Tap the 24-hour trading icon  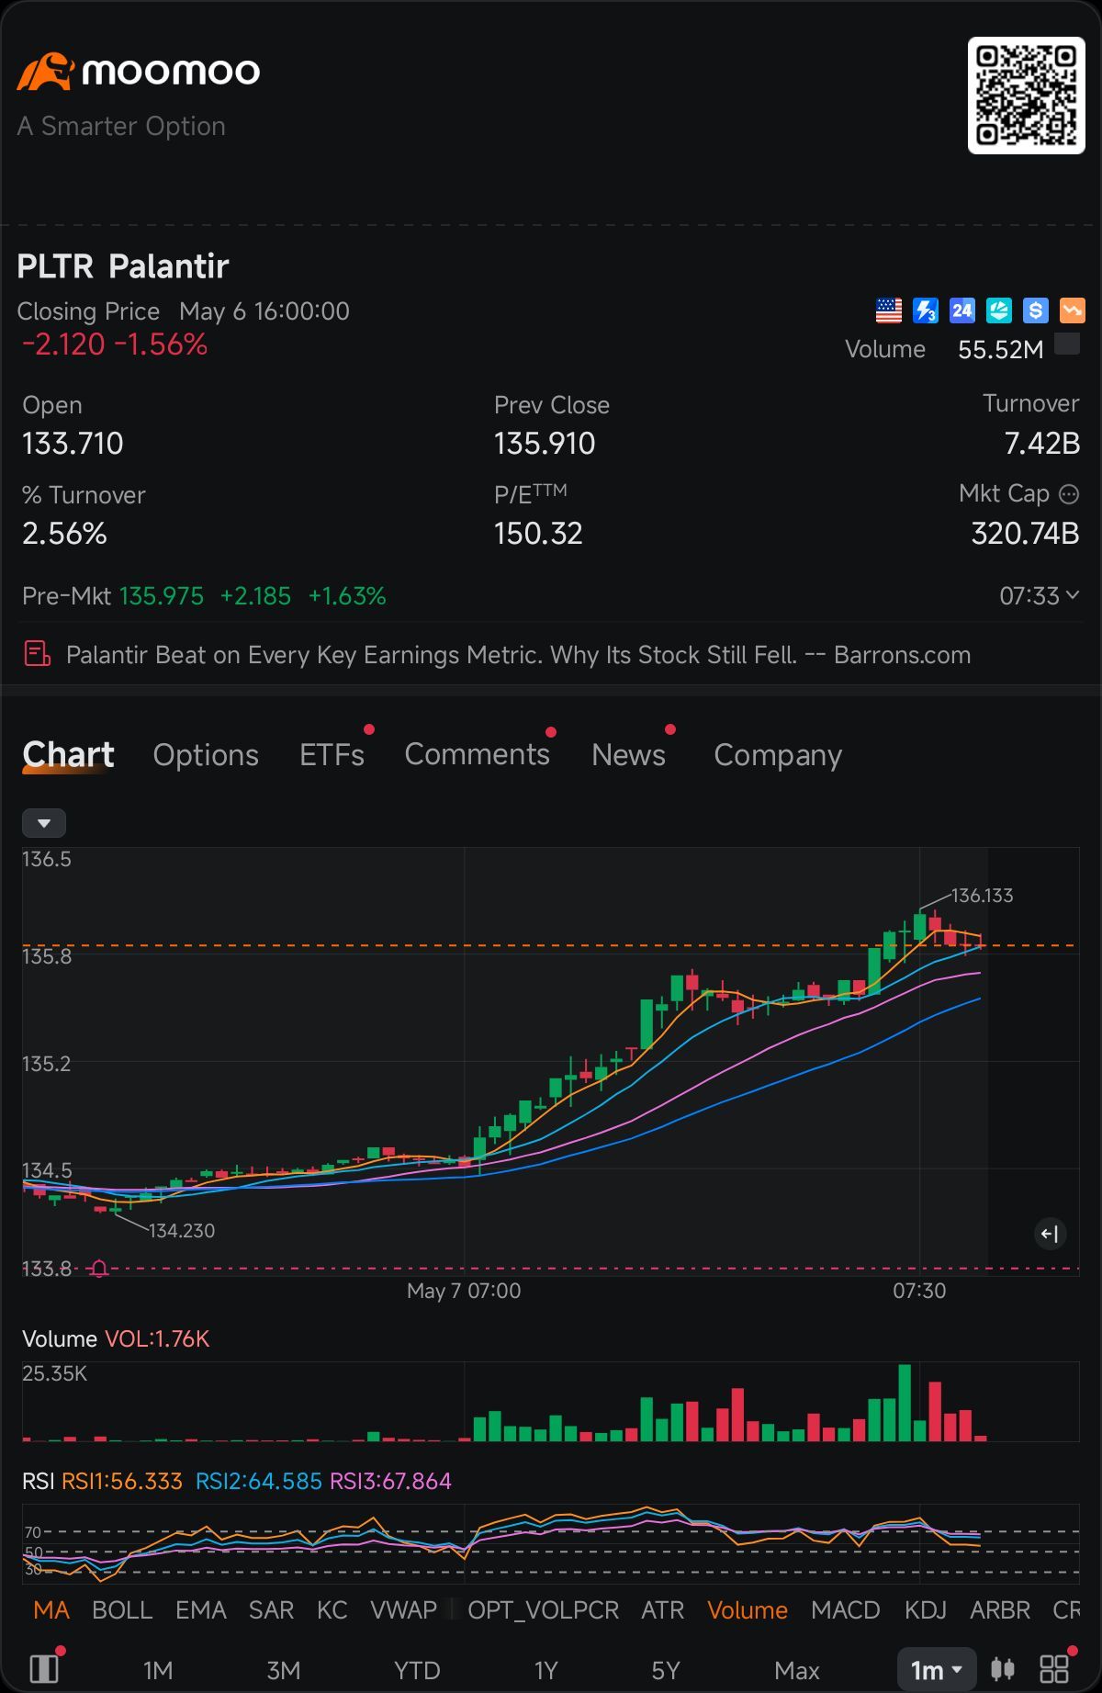pyautogui.click(x=962, y=310)
